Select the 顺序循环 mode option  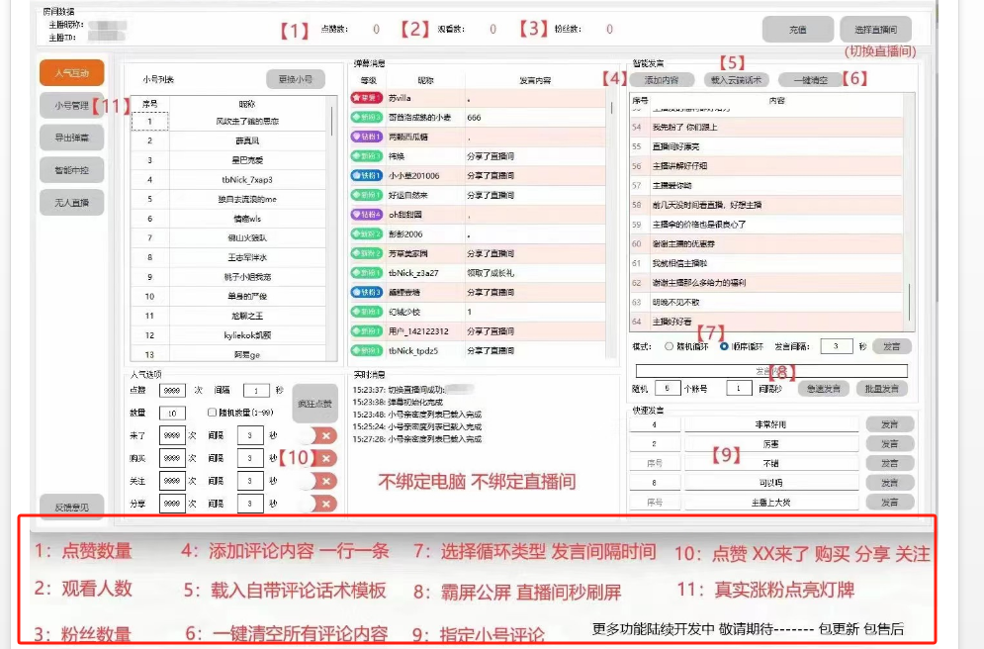(x=725, y=347)
